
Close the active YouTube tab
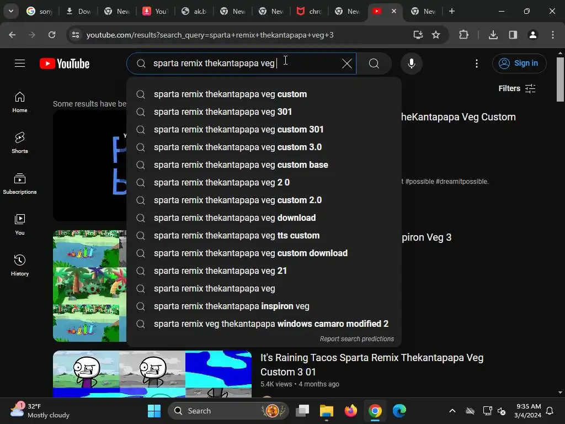(394, 11)
